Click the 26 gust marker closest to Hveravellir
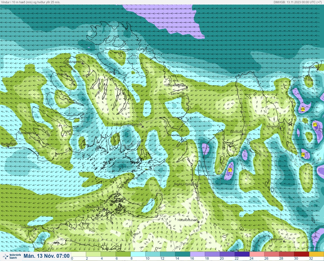The height and width of the screenshot is (261, 324). tap(303, 154)
